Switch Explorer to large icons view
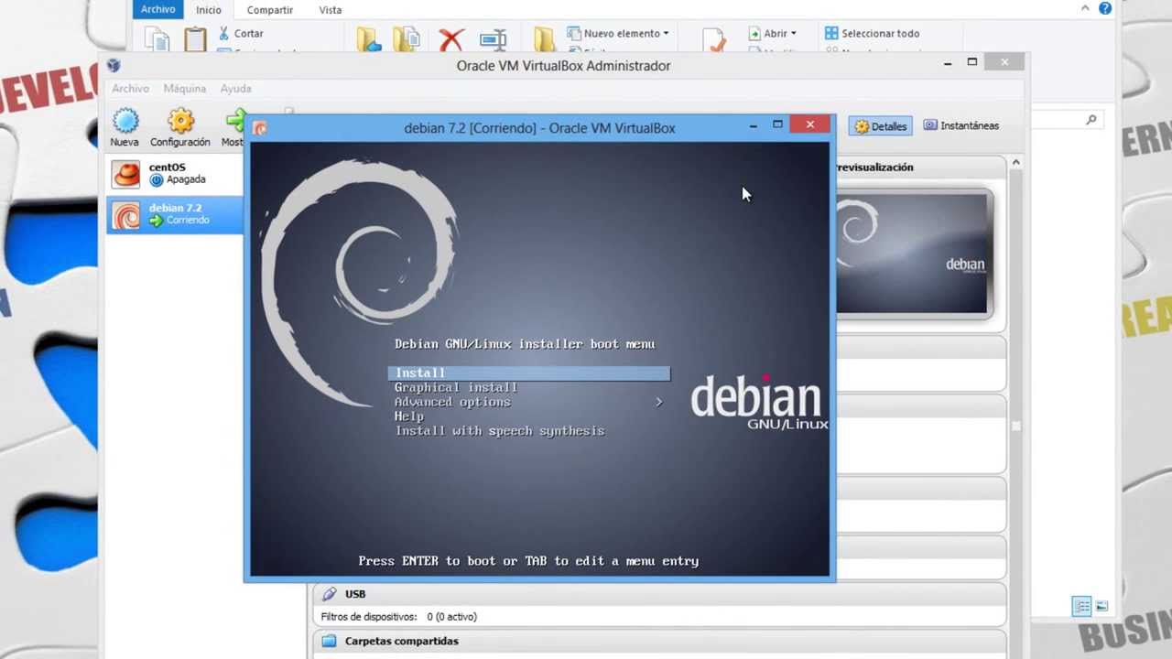This screenshot has width=1172, height=659. [1101, 606]
